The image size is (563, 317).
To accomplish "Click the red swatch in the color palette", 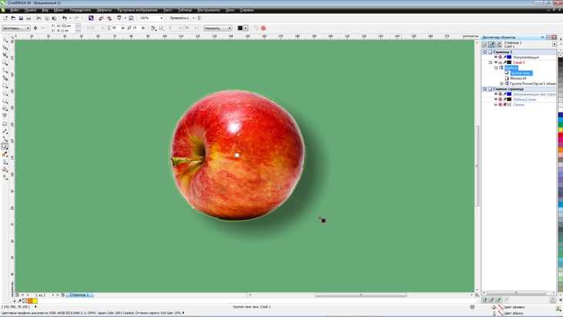I will pos(561,137).
